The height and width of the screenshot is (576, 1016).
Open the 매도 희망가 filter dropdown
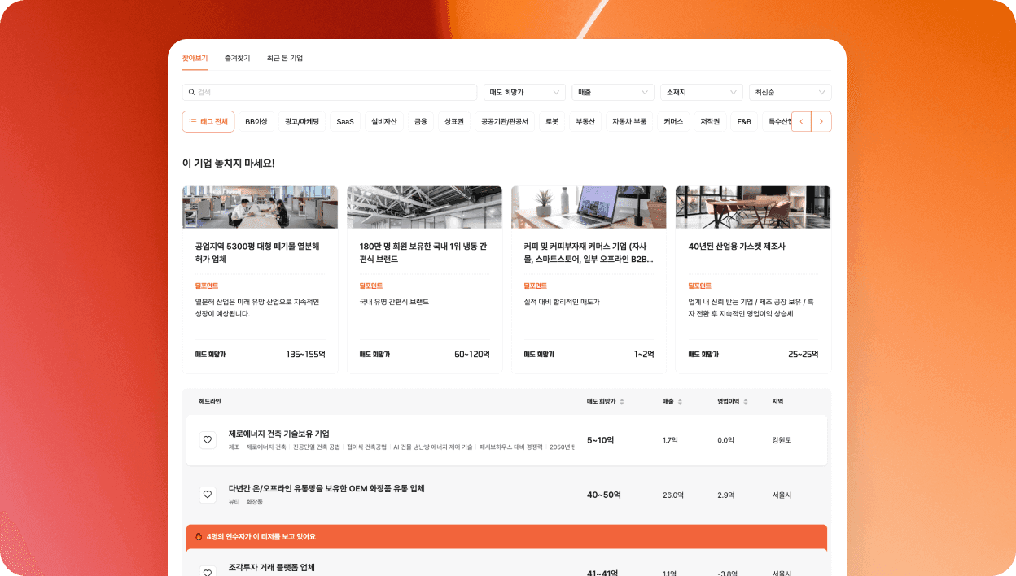[x=524, y=93]
